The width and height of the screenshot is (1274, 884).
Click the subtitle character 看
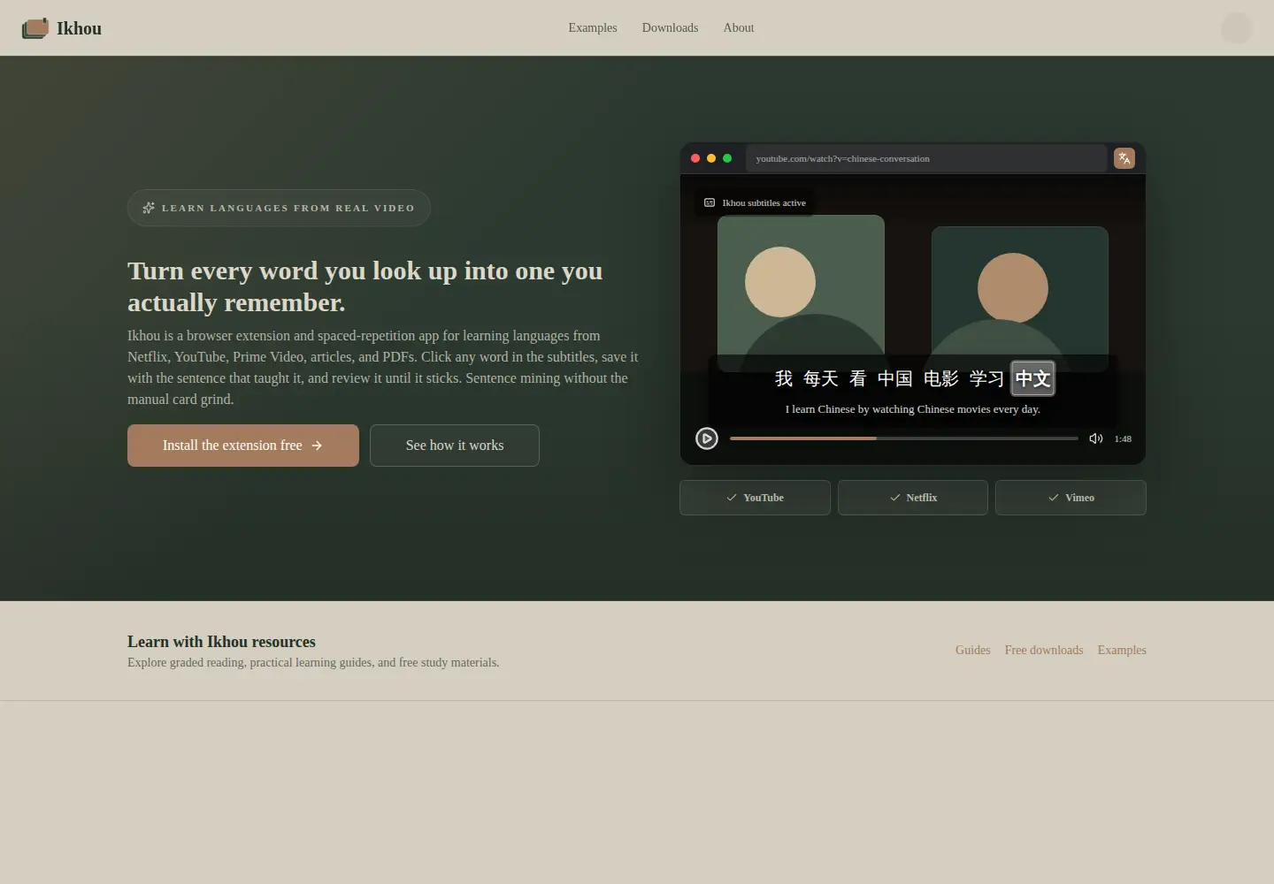click(858, 378)
